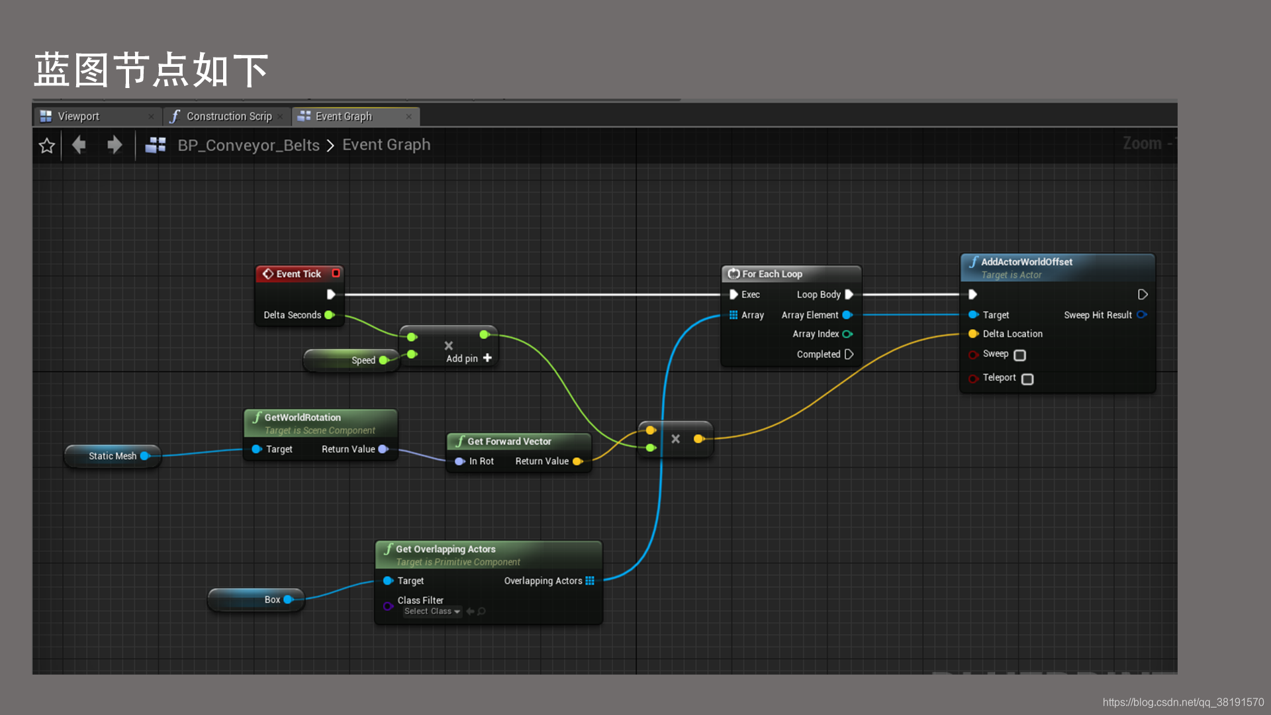The width and height of the screenshot is (1271, 715).
Task: Click the blueprint grid icon in breadcrumb
Action: point(156,145)
